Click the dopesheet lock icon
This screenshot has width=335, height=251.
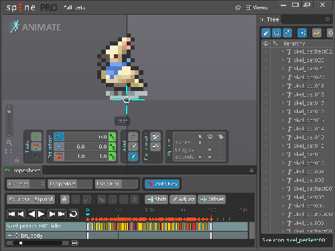(x=64, y=199)
